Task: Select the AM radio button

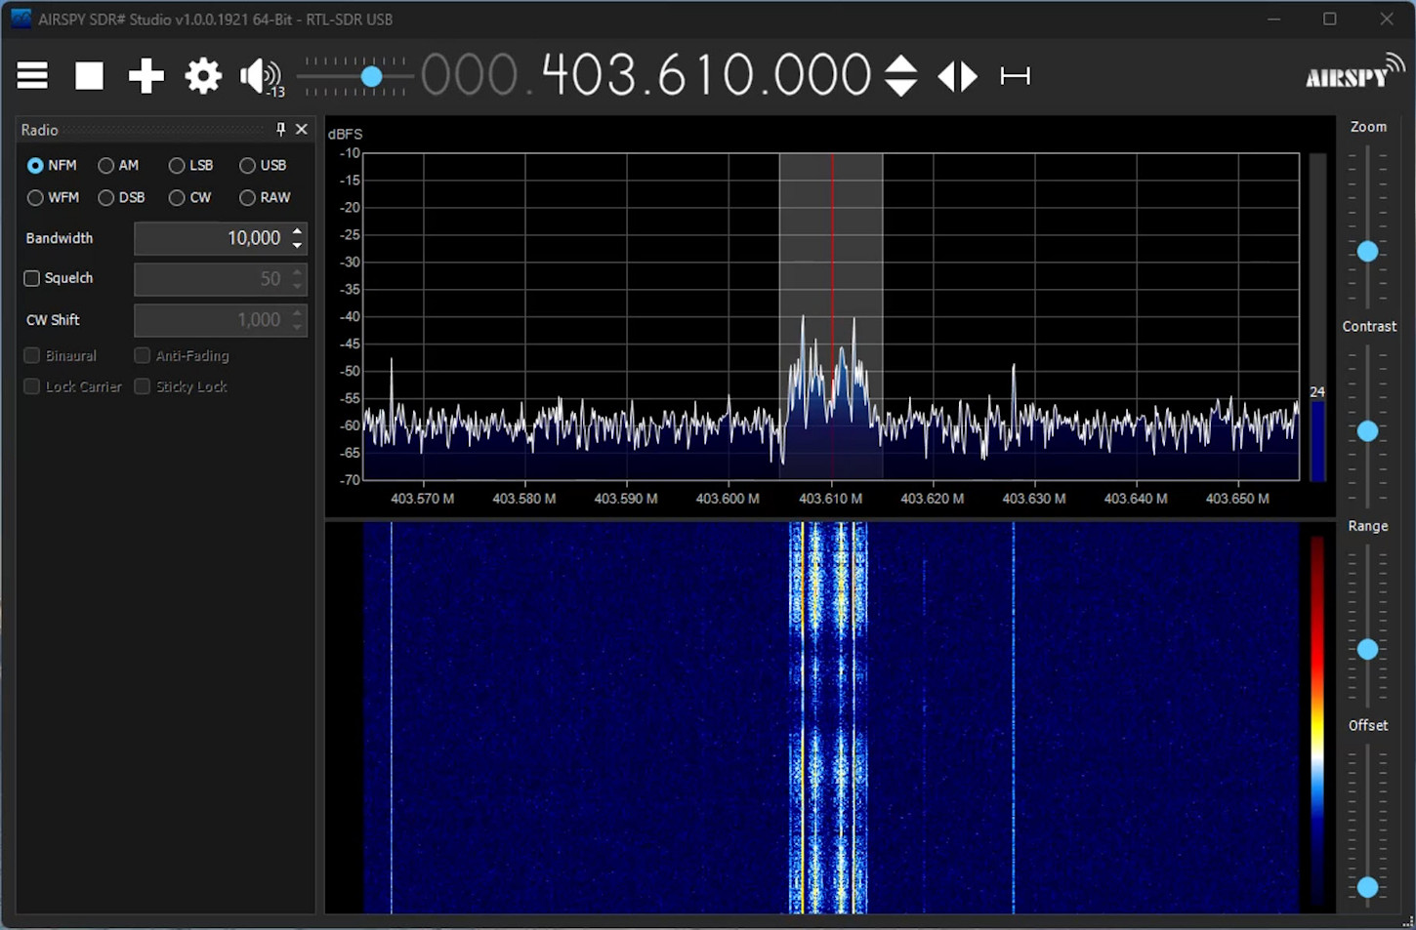Action: click(105, 165)
